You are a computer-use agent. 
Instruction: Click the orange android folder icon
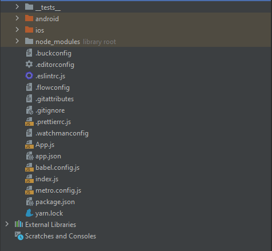pos(29,18)
